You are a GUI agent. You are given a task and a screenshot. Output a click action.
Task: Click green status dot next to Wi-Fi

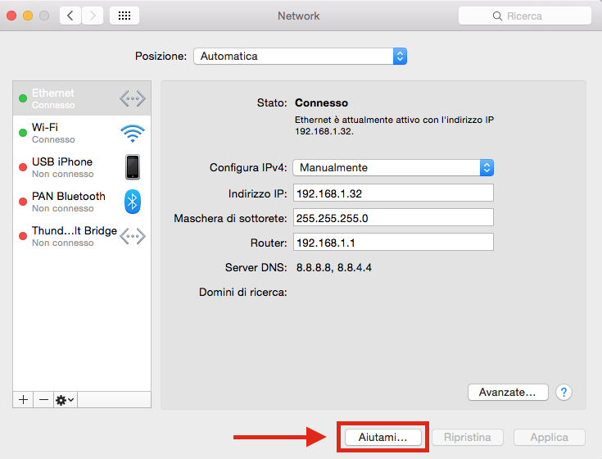click(23, 133)
